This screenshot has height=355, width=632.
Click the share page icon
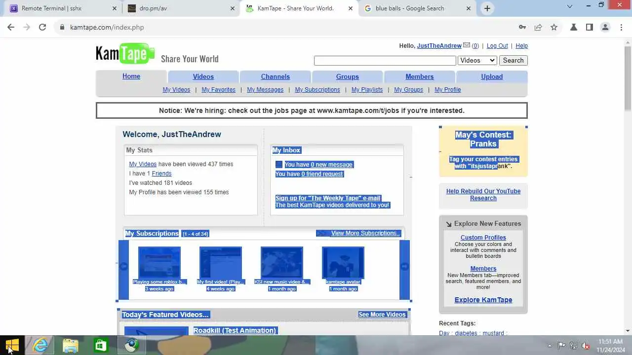(538, 27)
